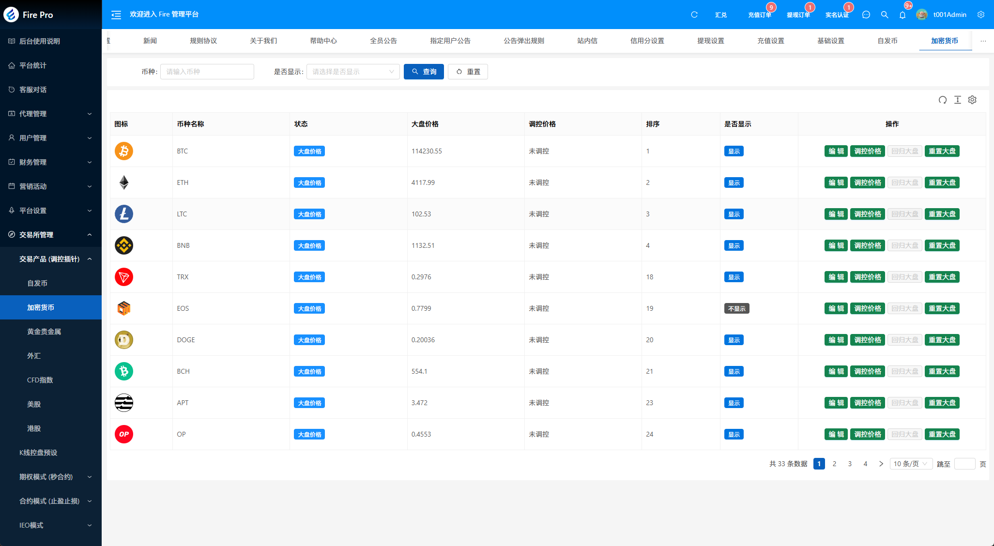Click 调控价格 button for ETH row
The width and height of the screenshot is (994, 546).
pyautogui.click(x=867, y=182)
